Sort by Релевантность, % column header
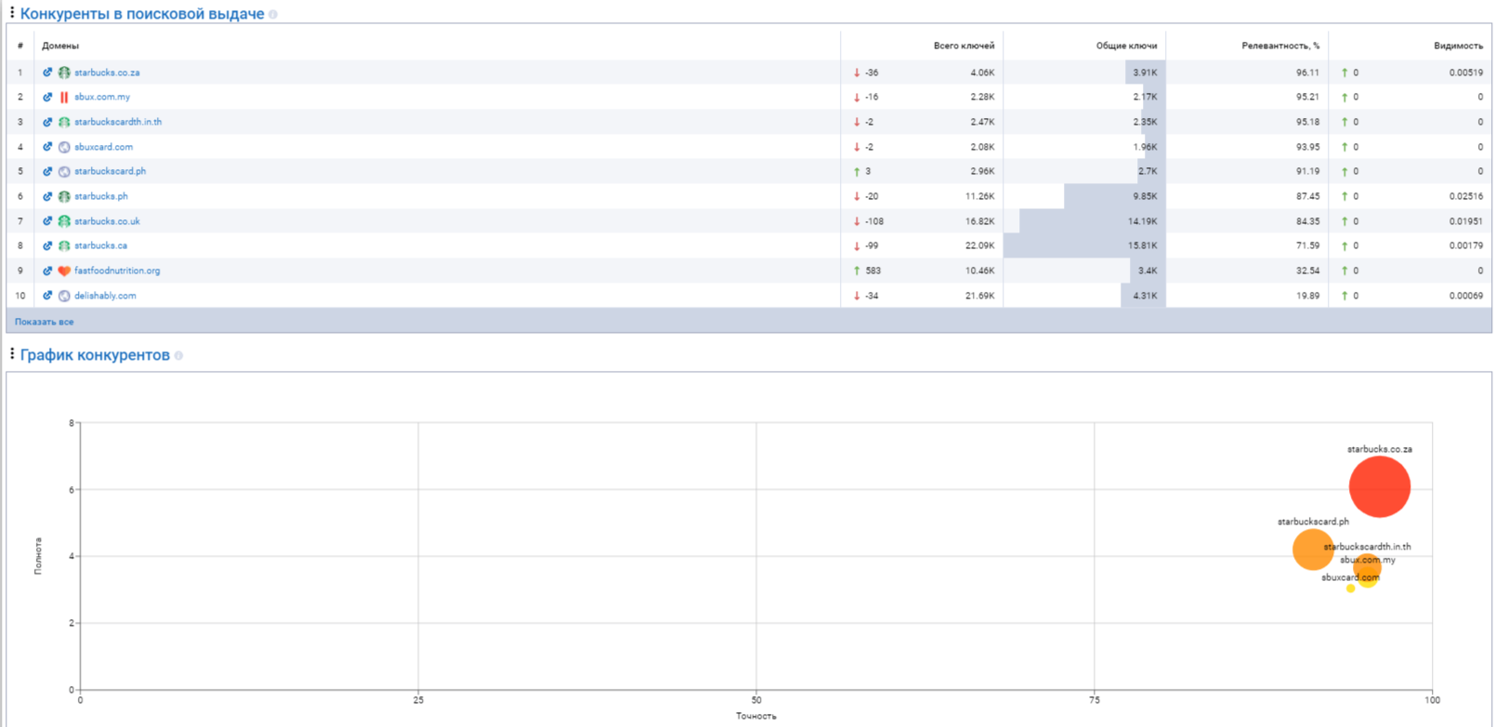This screenshot has width=1496, height=727. point(1280,46)
